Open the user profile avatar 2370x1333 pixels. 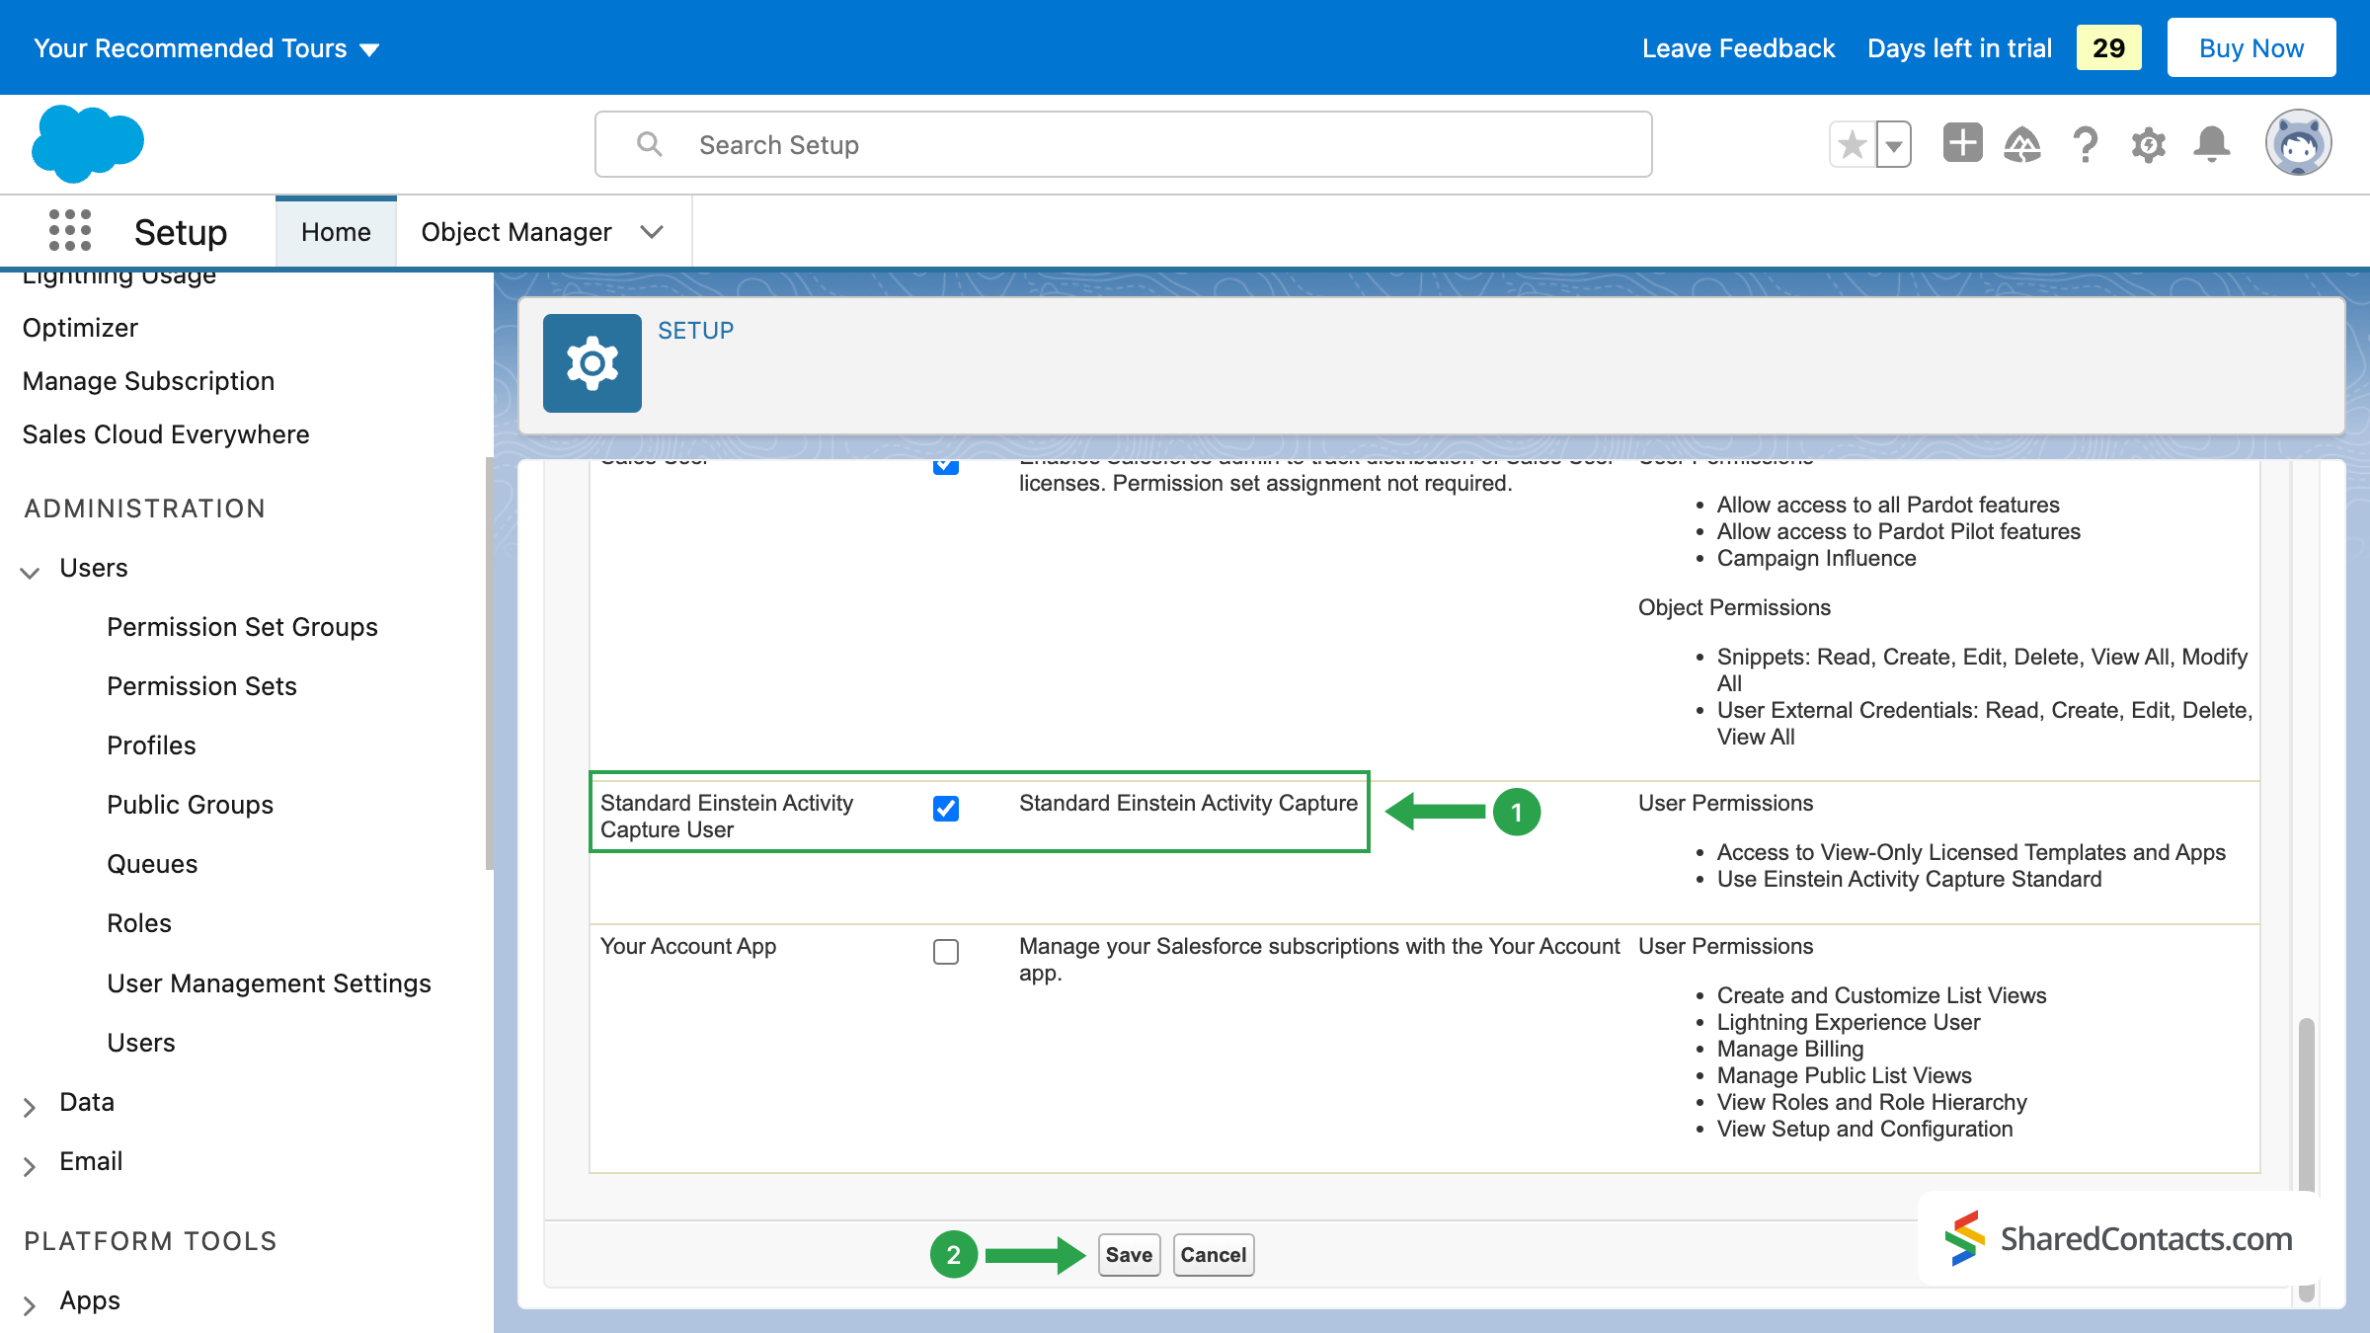point(2299,144)
